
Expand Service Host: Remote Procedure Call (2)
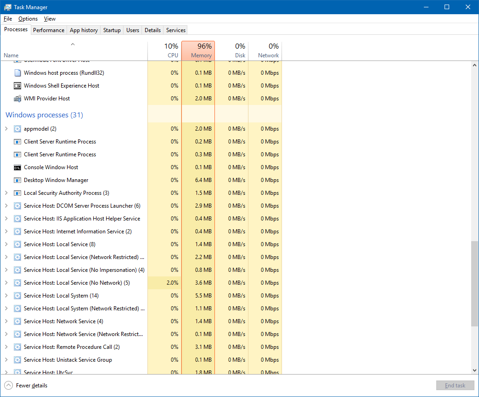[x=6, y=347]
